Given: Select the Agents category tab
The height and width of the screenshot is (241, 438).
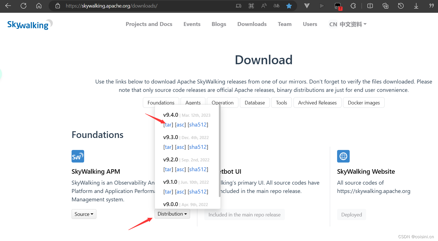Looking at the screenshot, I should point(193,102).
